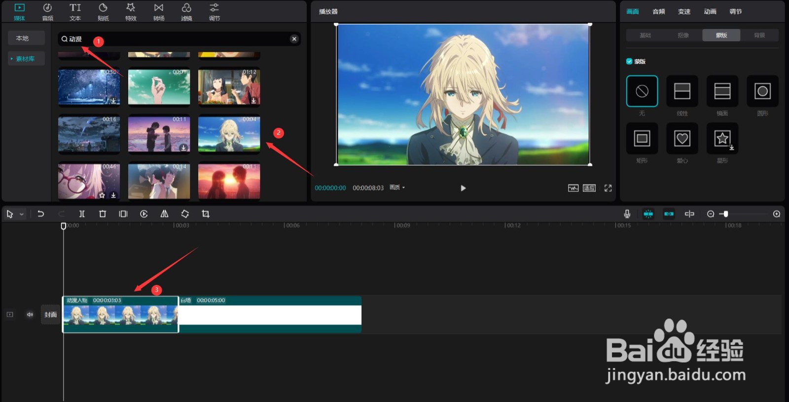
Task: Click the freeze frame tool icon
Action: click(123, 214)
